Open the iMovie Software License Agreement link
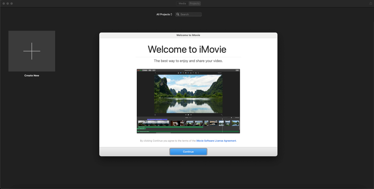The image size is (374, 189). tap(216, 141)
